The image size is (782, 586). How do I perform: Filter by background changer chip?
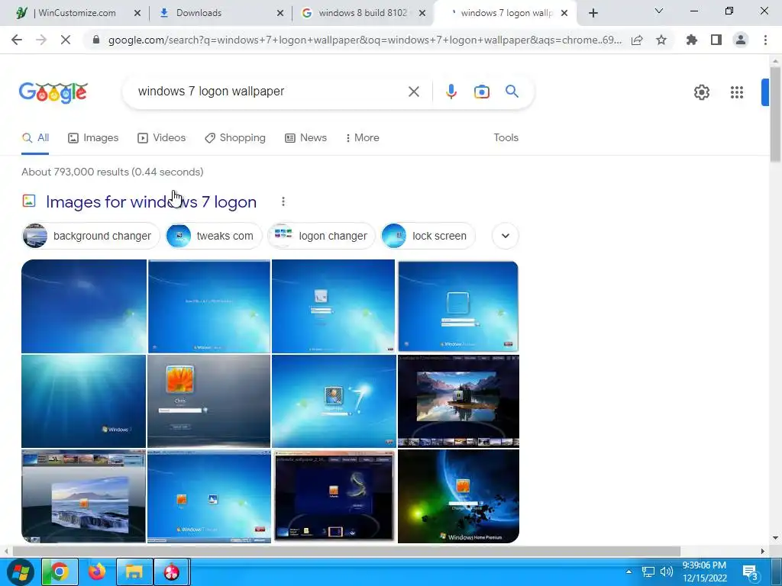click(91, 236)
